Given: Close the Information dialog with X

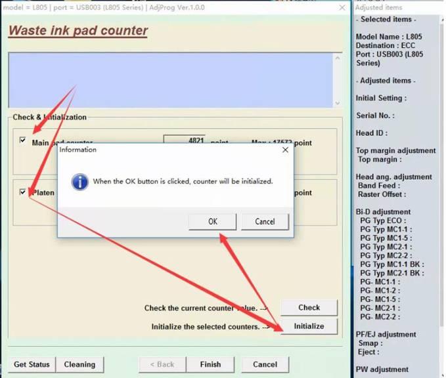Looking at the screenshot, I should tap(285, 150).
